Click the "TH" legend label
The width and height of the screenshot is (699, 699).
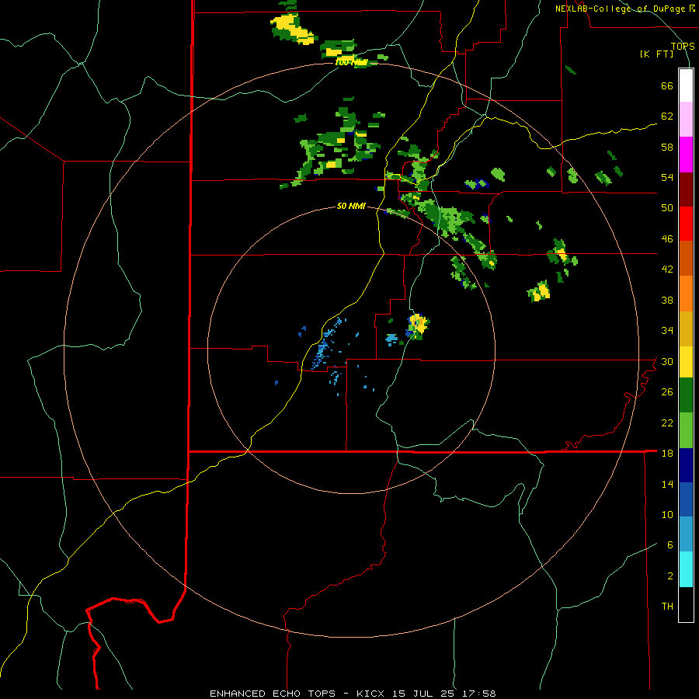tap(667, 607)
